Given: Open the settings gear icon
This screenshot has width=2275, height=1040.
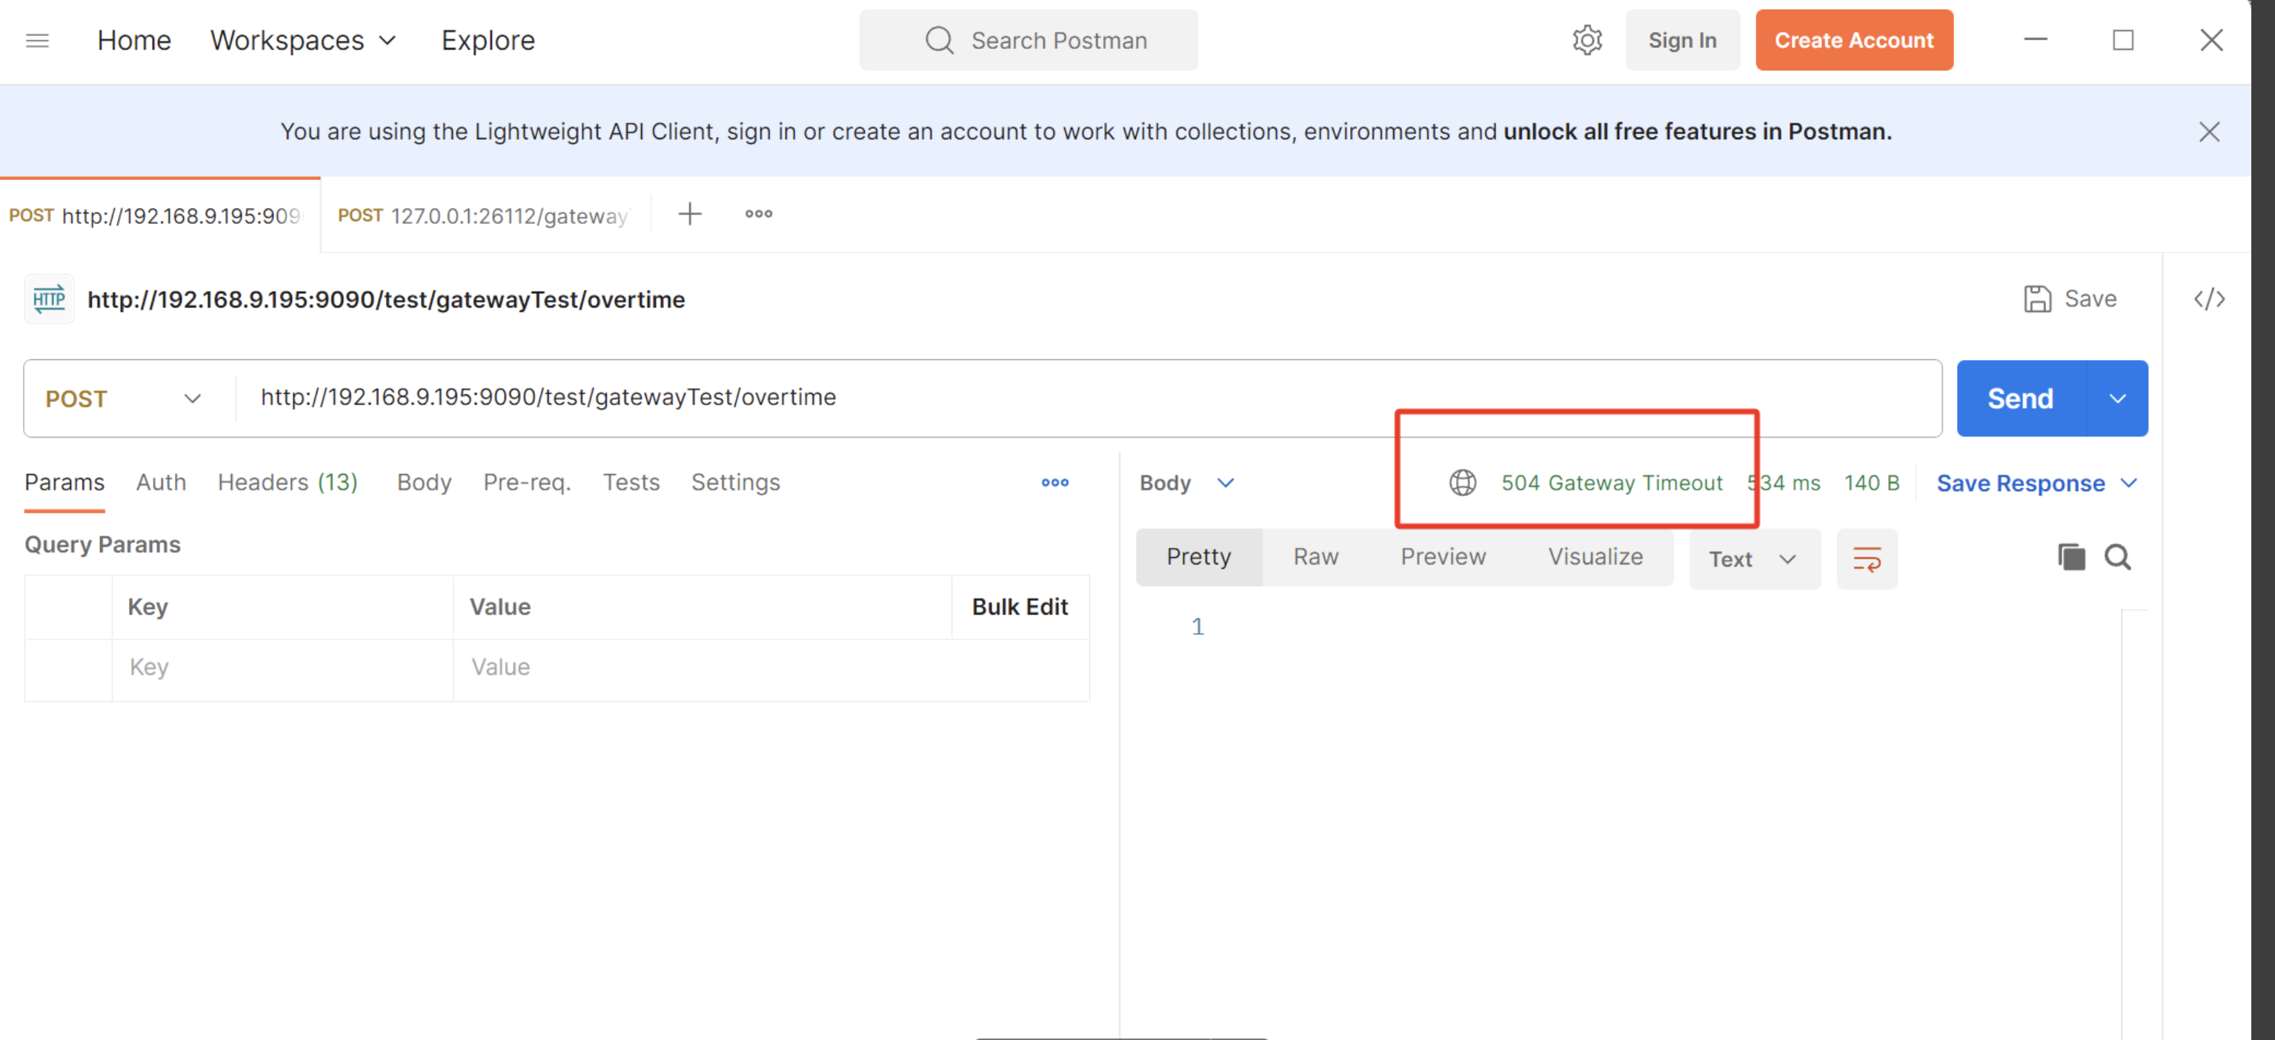Looking at the screenshot, I should click(x=1587, y=41).
